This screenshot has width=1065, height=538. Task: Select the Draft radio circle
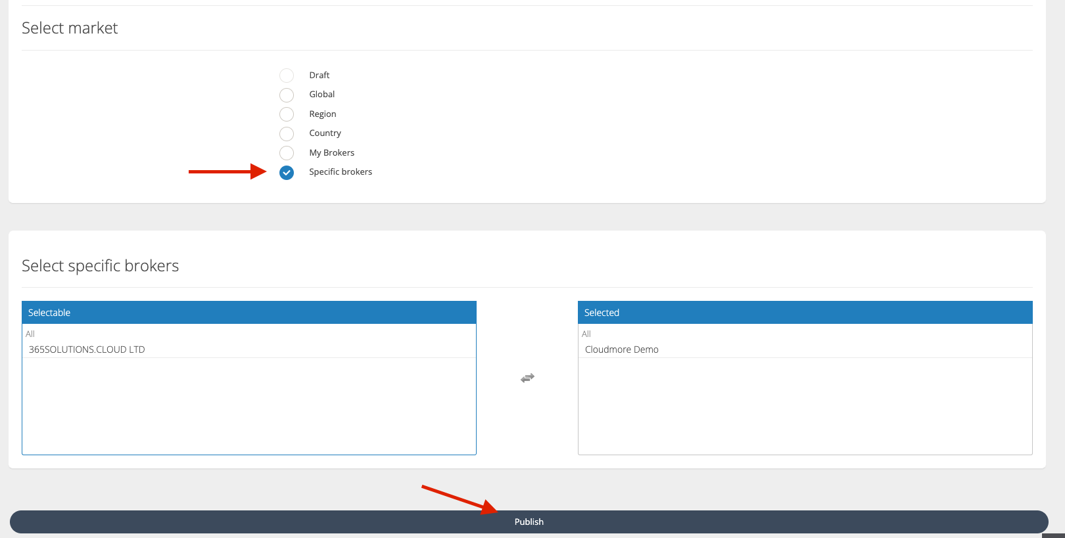pos(287,76)
